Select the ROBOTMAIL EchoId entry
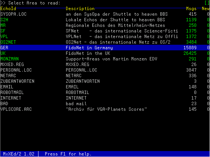This screenshot has height=157, width=210. click(x=12, y=92)
